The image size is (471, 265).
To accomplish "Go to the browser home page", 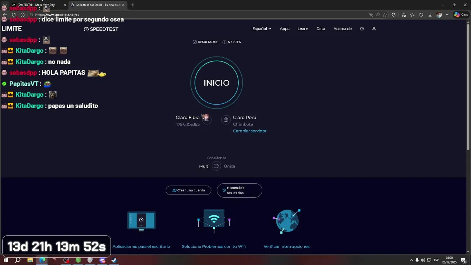I will point(22,15).
